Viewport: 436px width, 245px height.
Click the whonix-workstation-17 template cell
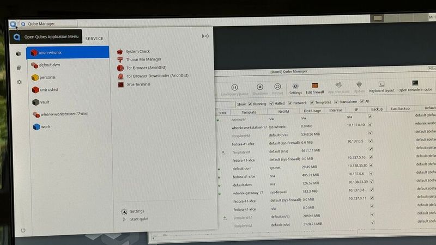(249, 127)
